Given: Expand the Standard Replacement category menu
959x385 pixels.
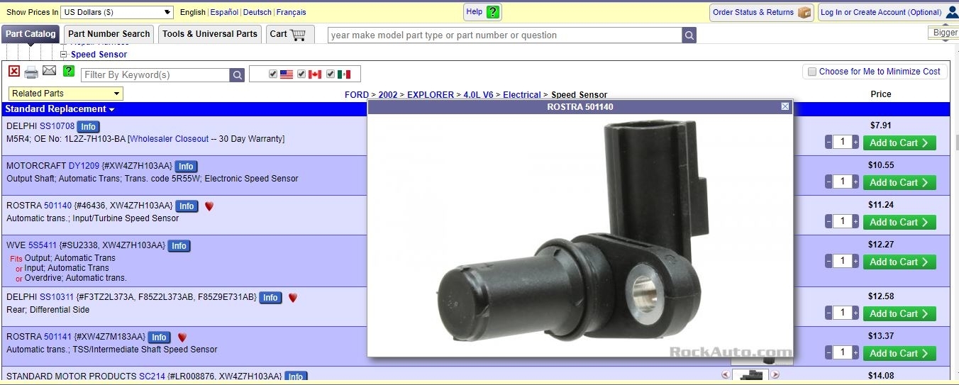Looking at the screenshot, I should click(60, 109).
